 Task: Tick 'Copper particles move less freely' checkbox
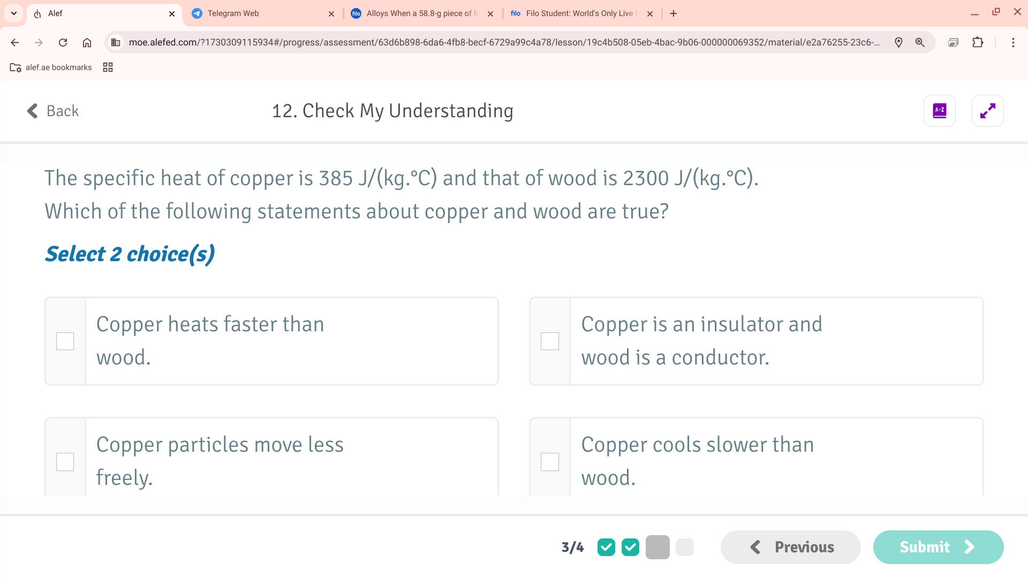click(65, 461)
